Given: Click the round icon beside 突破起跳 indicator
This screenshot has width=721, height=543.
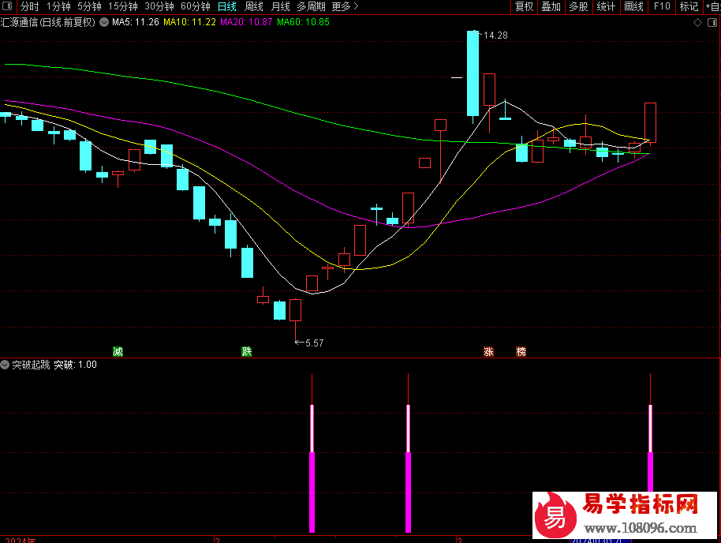Looking at the screenshot, I should (5, 365).
